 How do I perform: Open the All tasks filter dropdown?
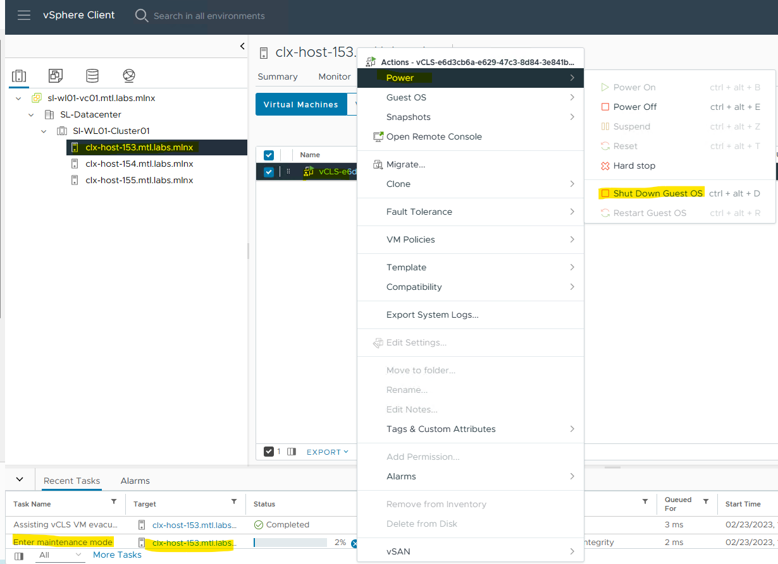point(60,555)
